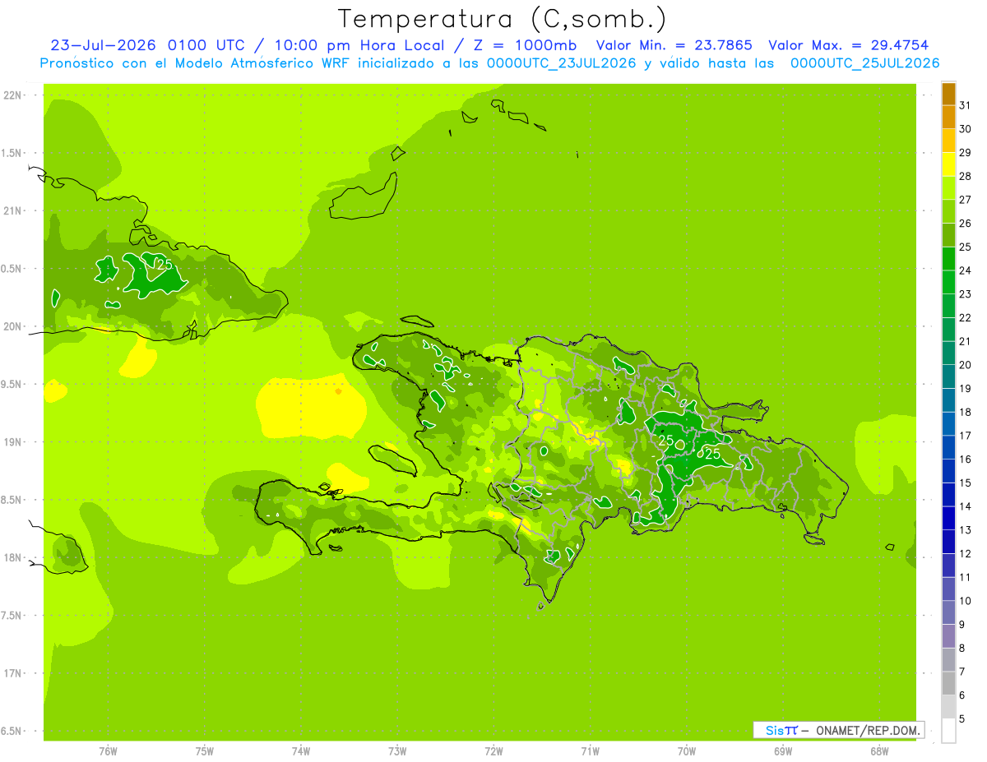Screen dimensions: 987x762
Task: Click the '75W' longitude axis label
Action: (205, 751)
